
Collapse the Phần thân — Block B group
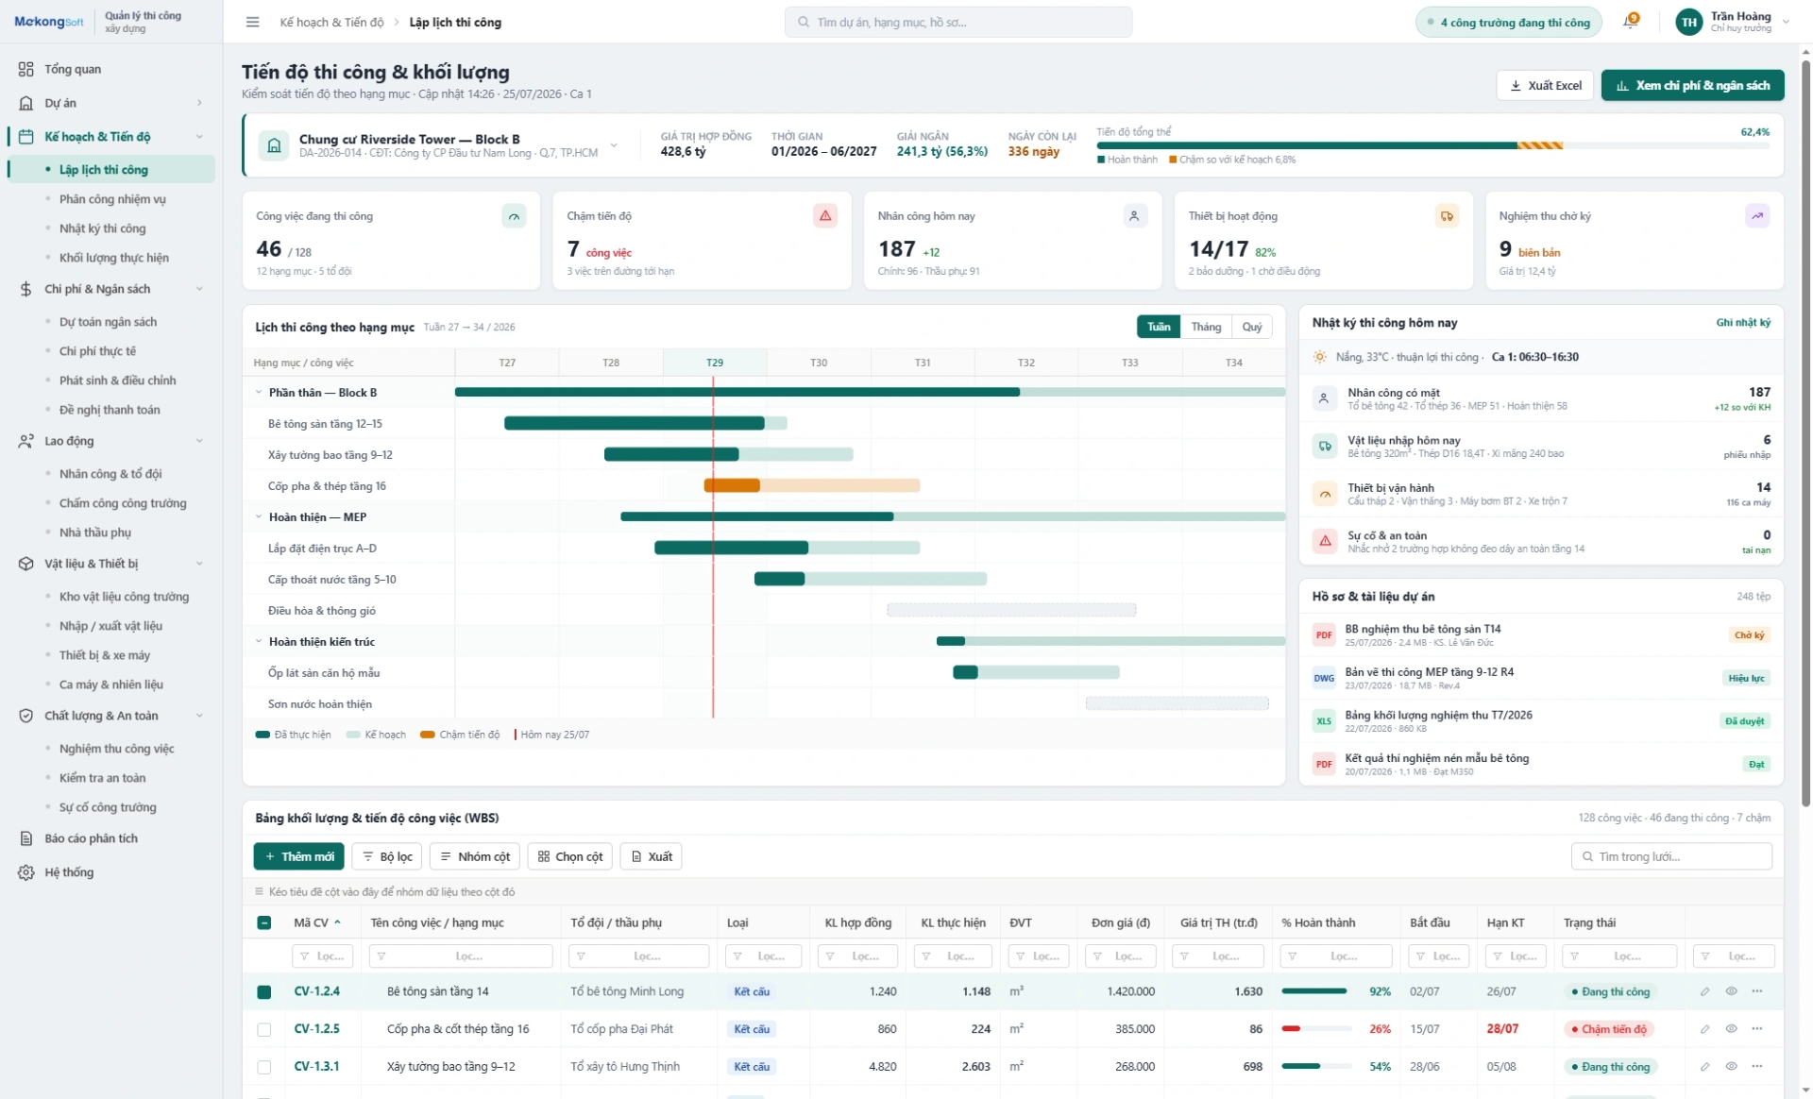[x=259, y=393]
